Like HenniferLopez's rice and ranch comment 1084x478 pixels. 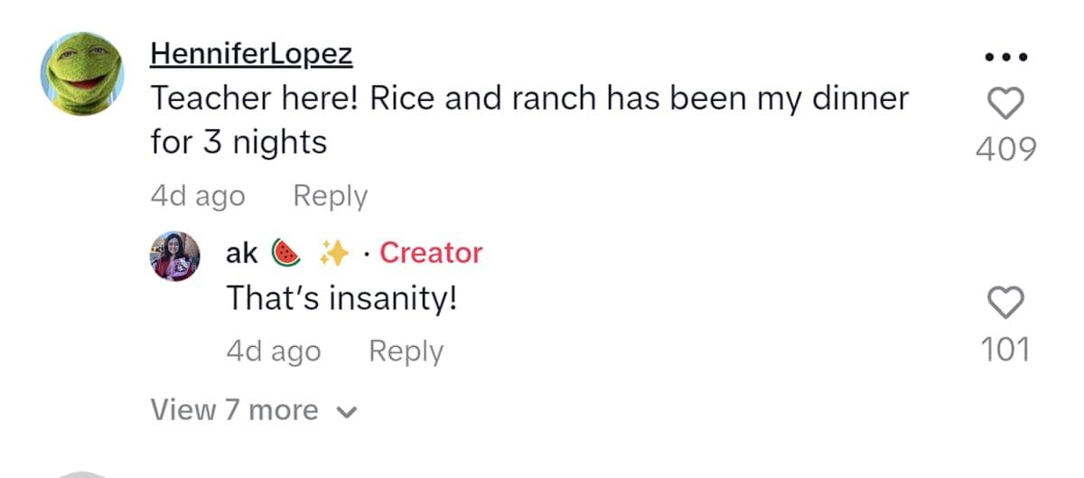click(x=1005, y=104)
